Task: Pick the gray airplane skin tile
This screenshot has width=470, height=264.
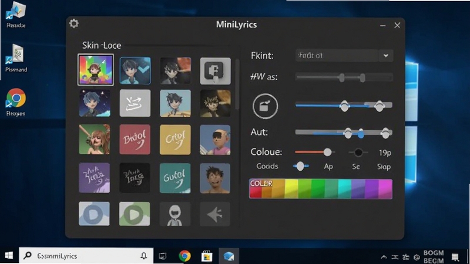Action: pos(214,214)
